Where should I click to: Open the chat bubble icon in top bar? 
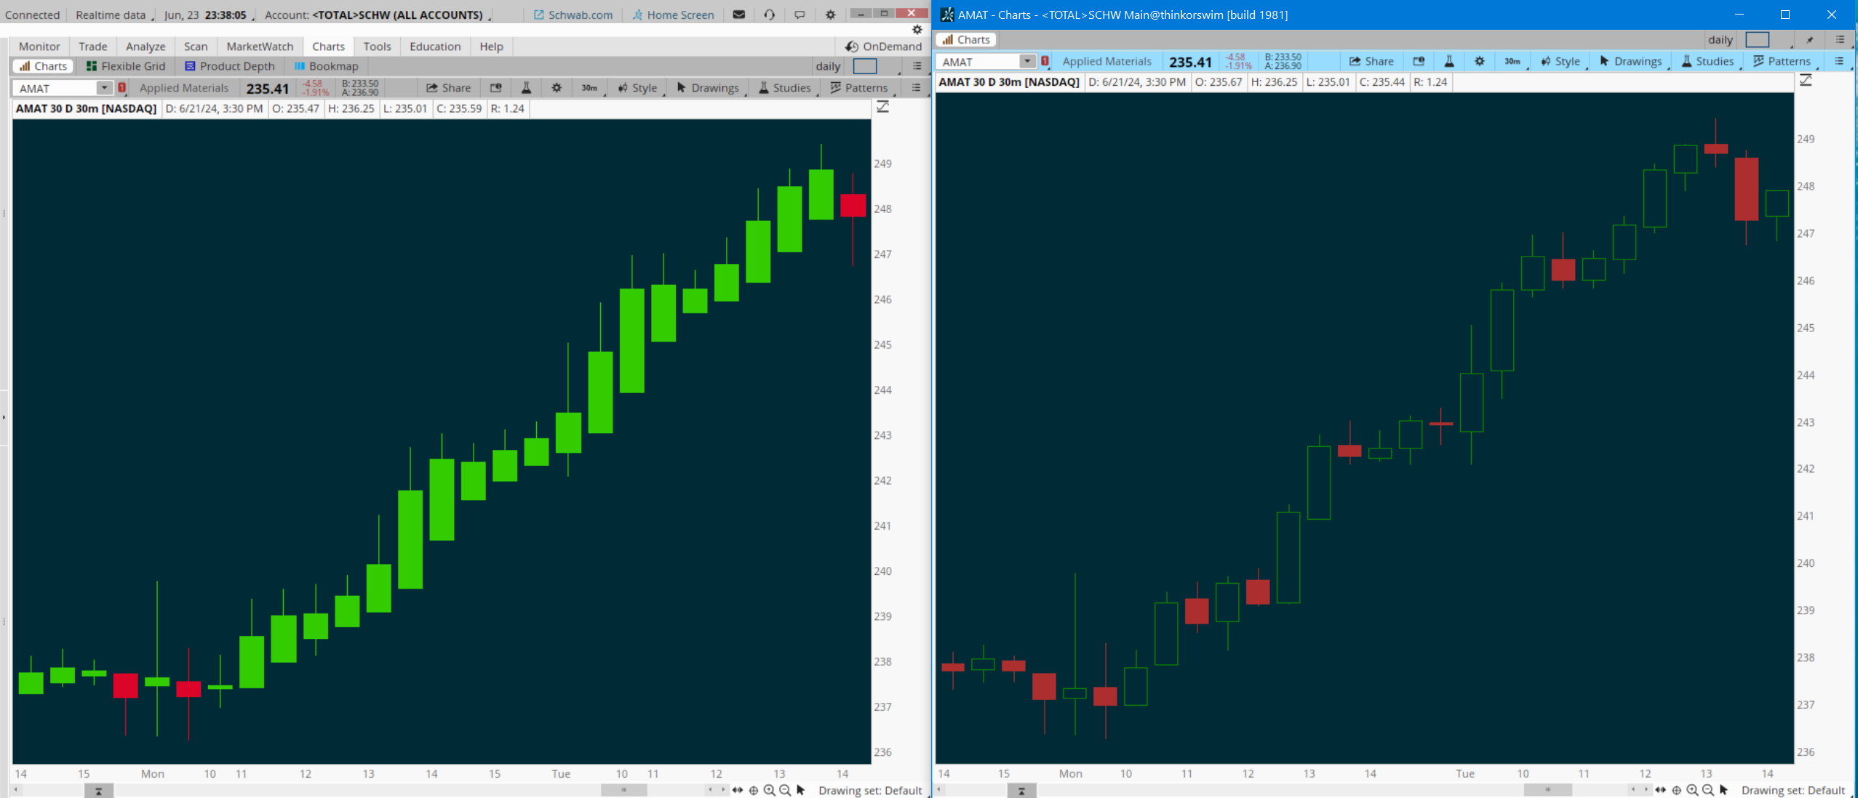800,15
